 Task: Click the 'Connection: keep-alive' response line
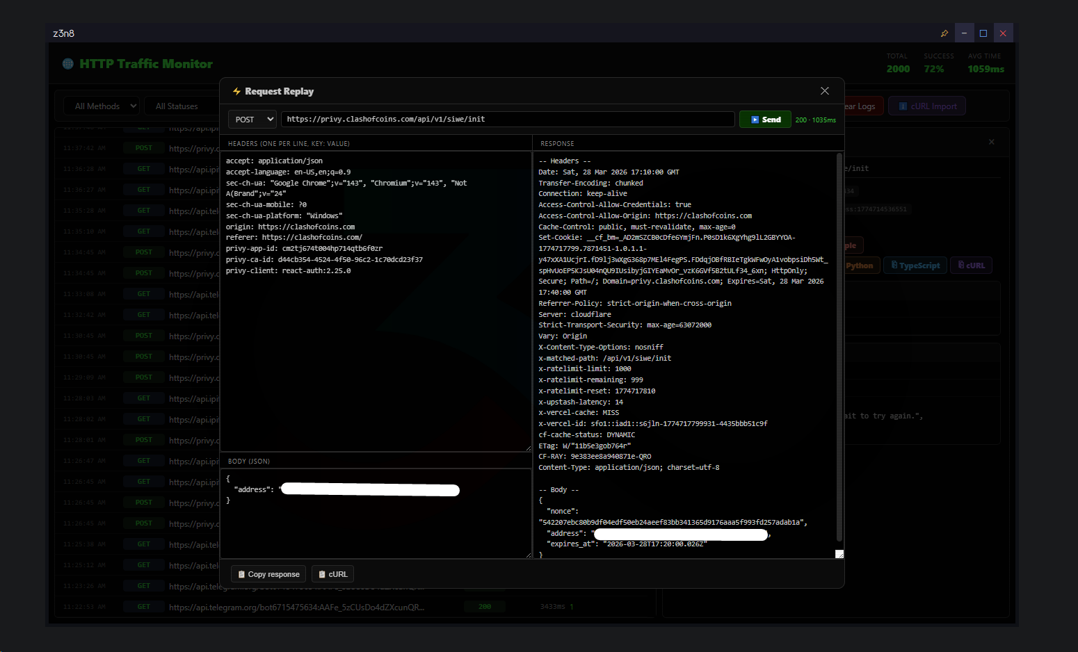(x=583, y=194)
